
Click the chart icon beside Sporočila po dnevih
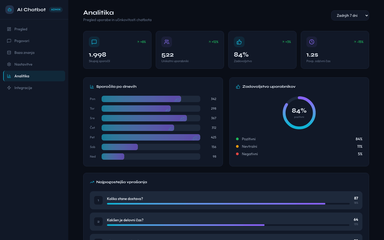click(x=92, y=87)
